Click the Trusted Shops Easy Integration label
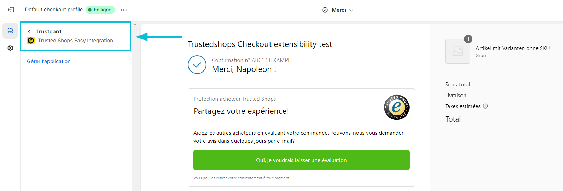Screen dimensions: 563x191 [76, 41]
